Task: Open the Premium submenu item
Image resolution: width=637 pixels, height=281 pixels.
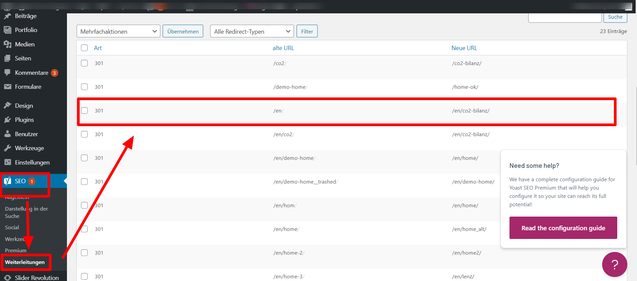Action: point(16,250)
